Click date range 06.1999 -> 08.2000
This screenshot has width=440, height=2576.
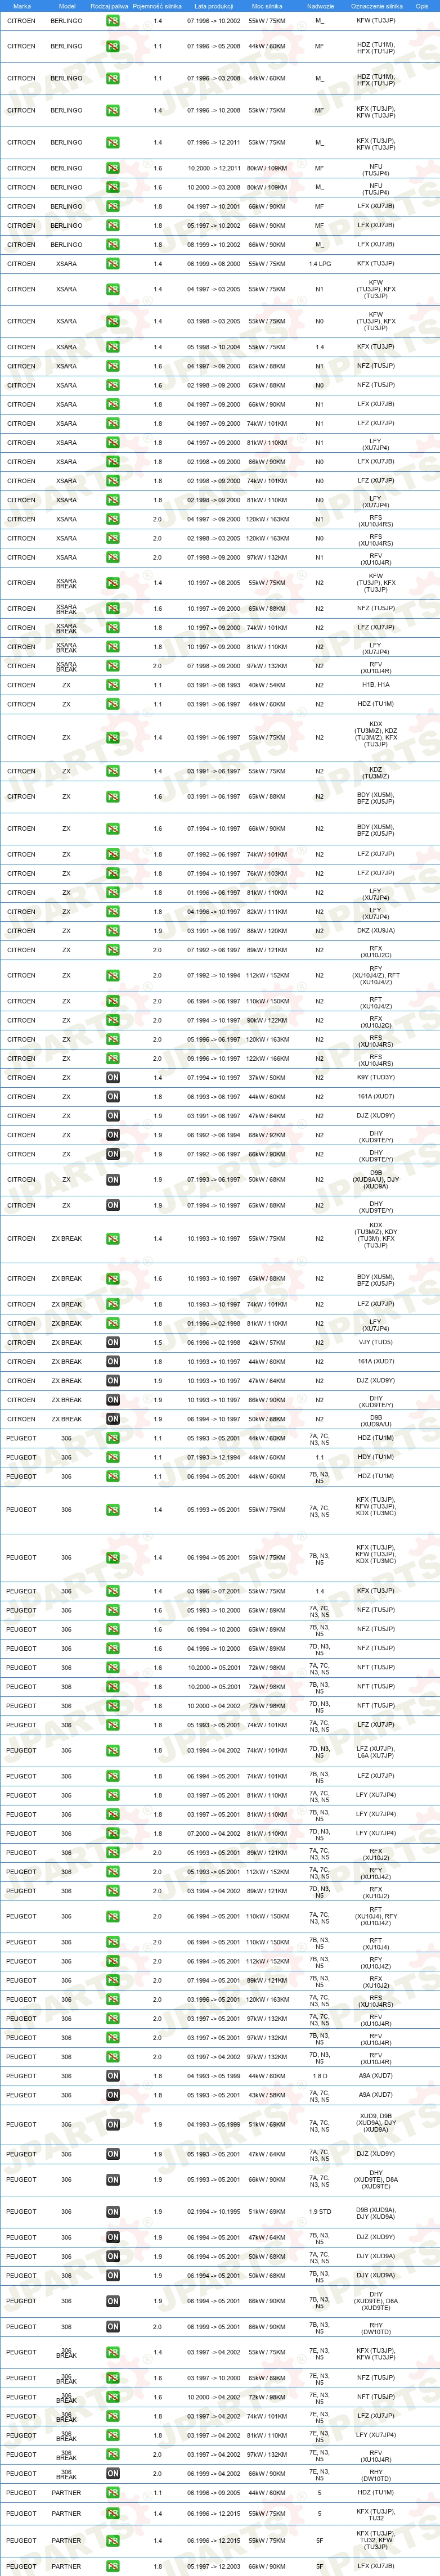(x=214, y=264)
